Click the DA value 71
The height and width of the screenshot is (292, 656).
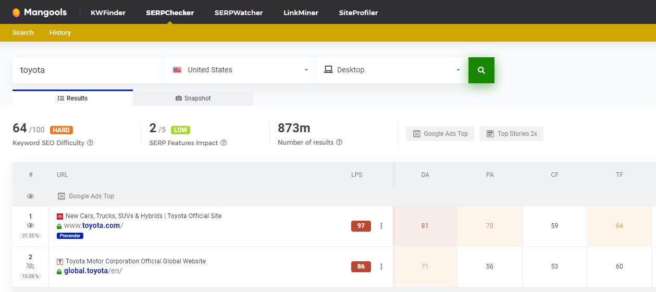425,266
